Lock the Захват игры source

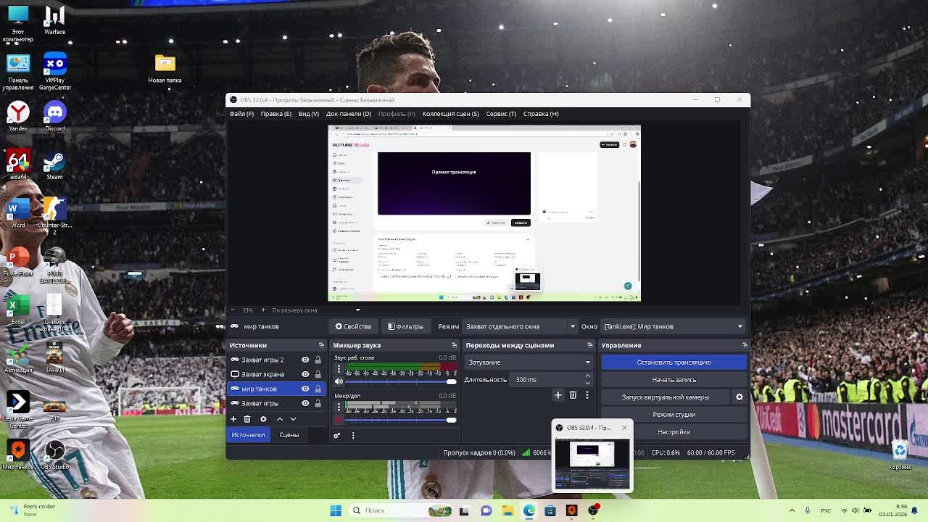coord(318,403)
